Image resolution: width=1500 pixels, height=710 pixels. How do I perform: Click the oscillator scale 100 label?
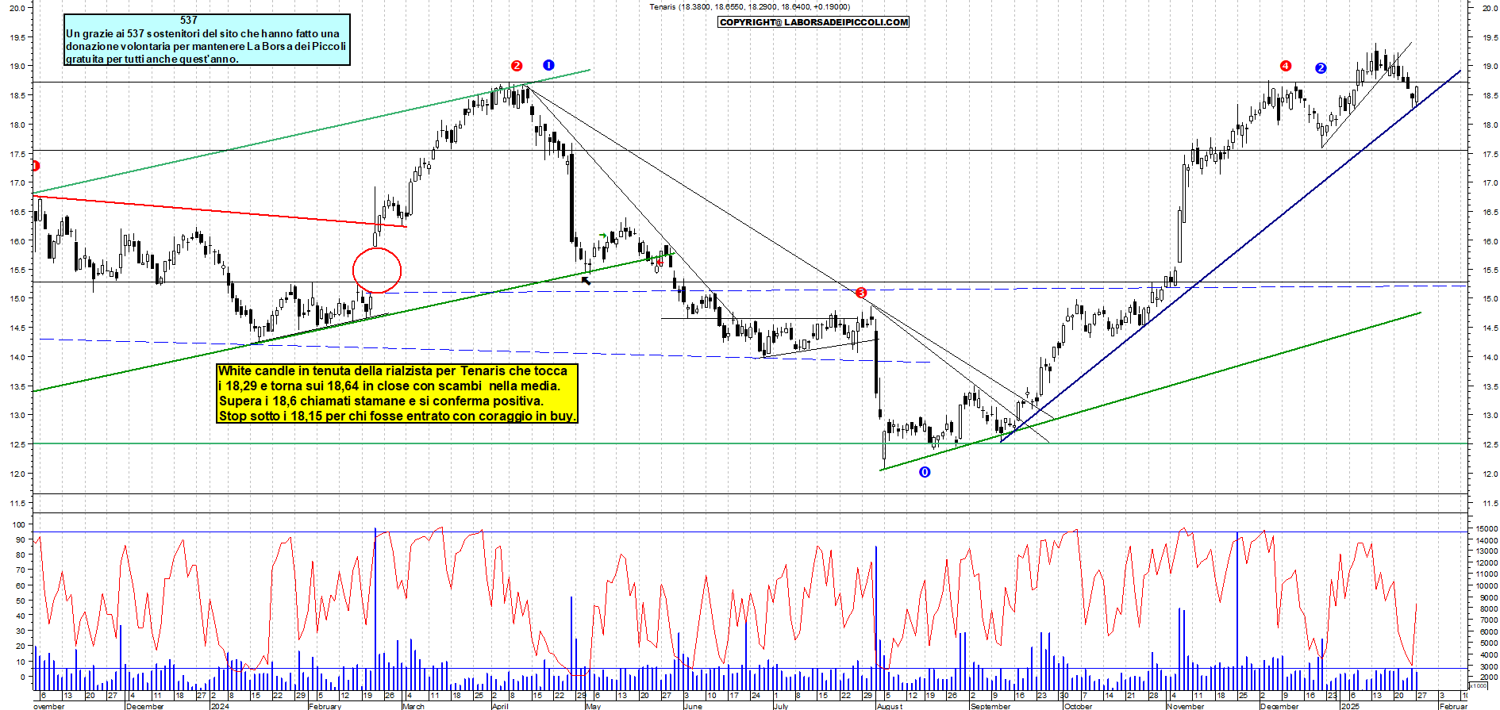pos(18,524)
